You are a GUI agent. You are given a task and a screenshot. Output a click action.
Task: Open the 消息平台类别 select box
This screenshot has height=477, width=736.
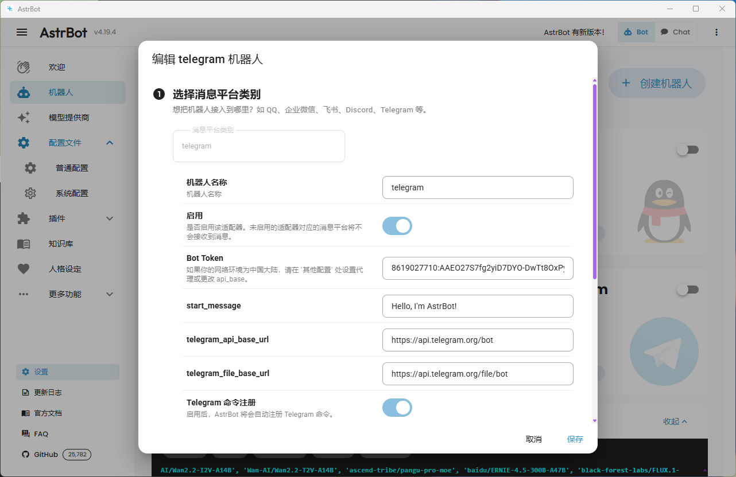(x=259, y=146)
